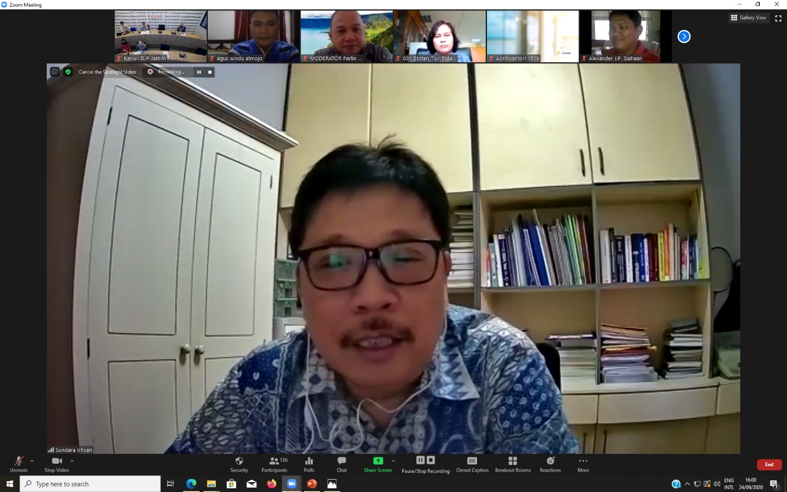This screenshot has height=492, width=787.
Task: Open Breakout Rooms
Action: (x=513, y=461)
